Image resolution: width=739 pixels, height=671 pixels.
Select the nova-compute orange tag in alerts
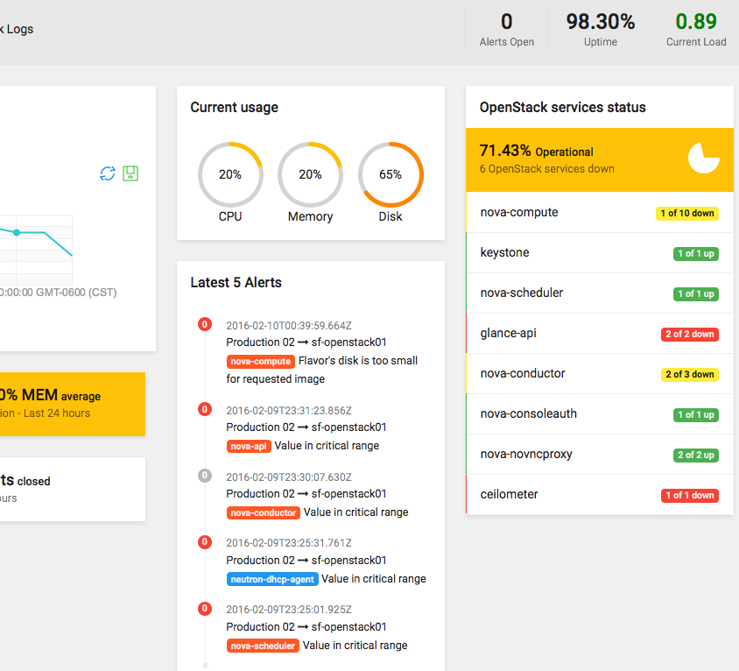(261, 362)
